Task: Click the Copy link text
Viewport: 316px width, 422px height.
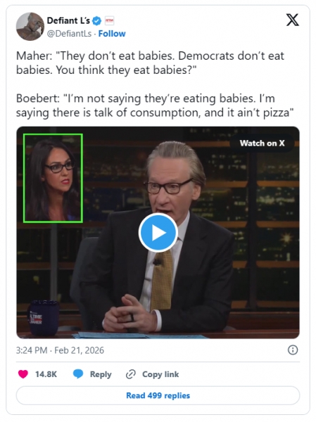Action: [160, 374]
